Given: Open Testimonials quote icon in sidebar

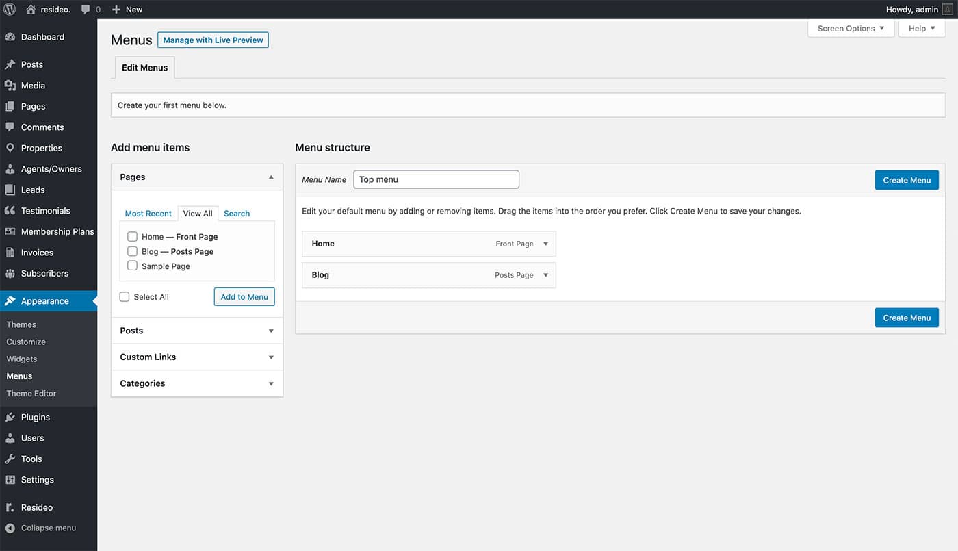Looking at the screenshot, I should 10,211.
